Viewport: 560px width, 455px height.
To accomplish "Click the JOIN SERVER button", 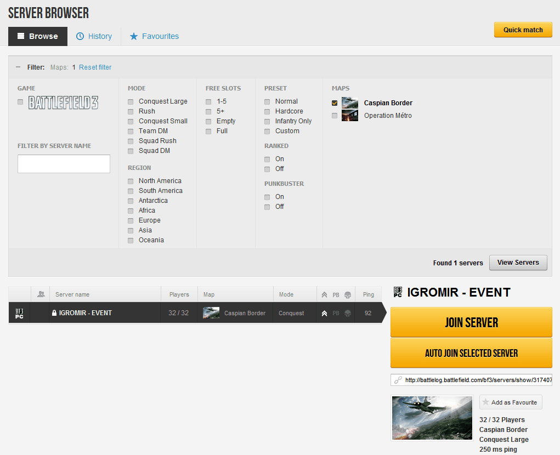I will point(472,322).
